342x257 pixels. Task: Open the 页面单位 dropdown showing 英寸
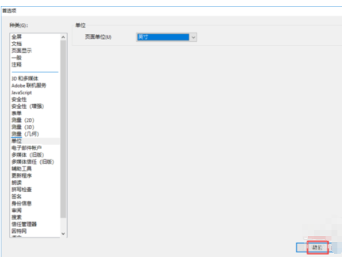[x=166, y=37]
